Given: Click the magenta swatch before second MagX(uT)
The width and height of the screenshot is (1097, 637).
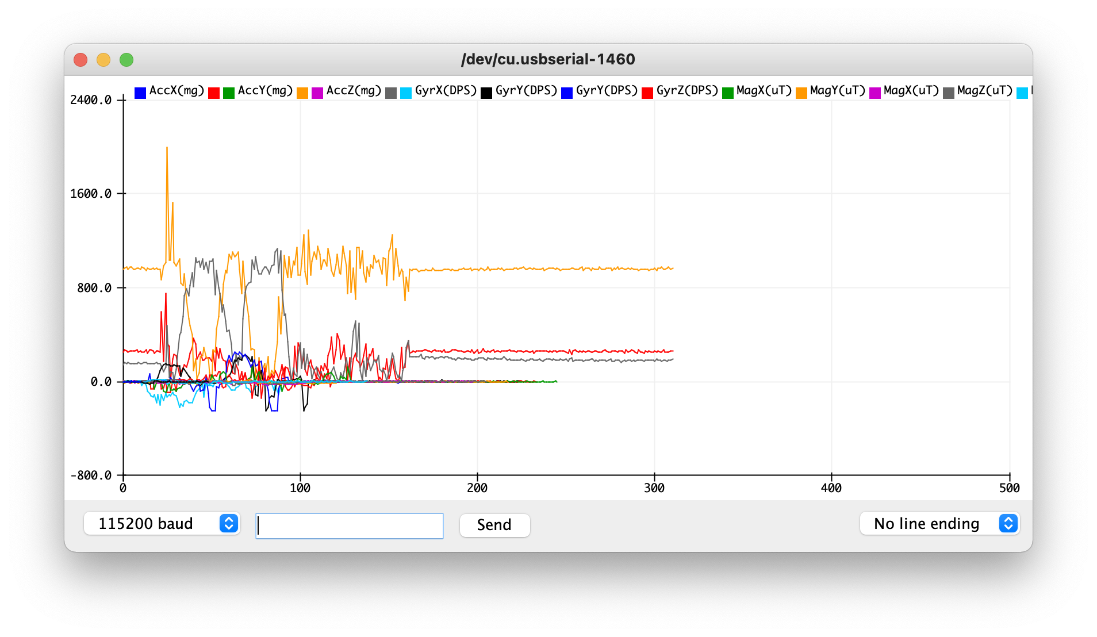Looking at the screenshot, I should [875, 93].
